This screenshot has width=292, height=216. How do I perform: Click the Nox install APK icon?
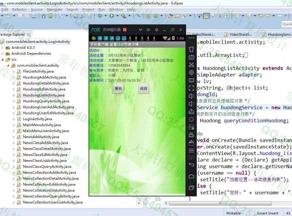pos(192,111)
